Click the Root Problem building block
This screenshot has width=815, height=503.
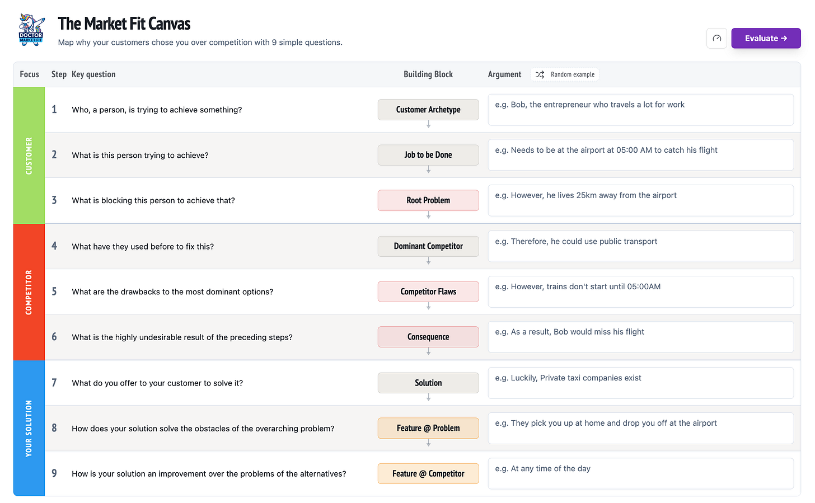click(x=428, y=200)
